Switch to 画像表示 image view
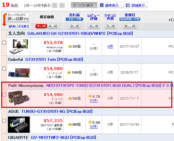Viewport: 174px width, 141px height. coord(110,5)
